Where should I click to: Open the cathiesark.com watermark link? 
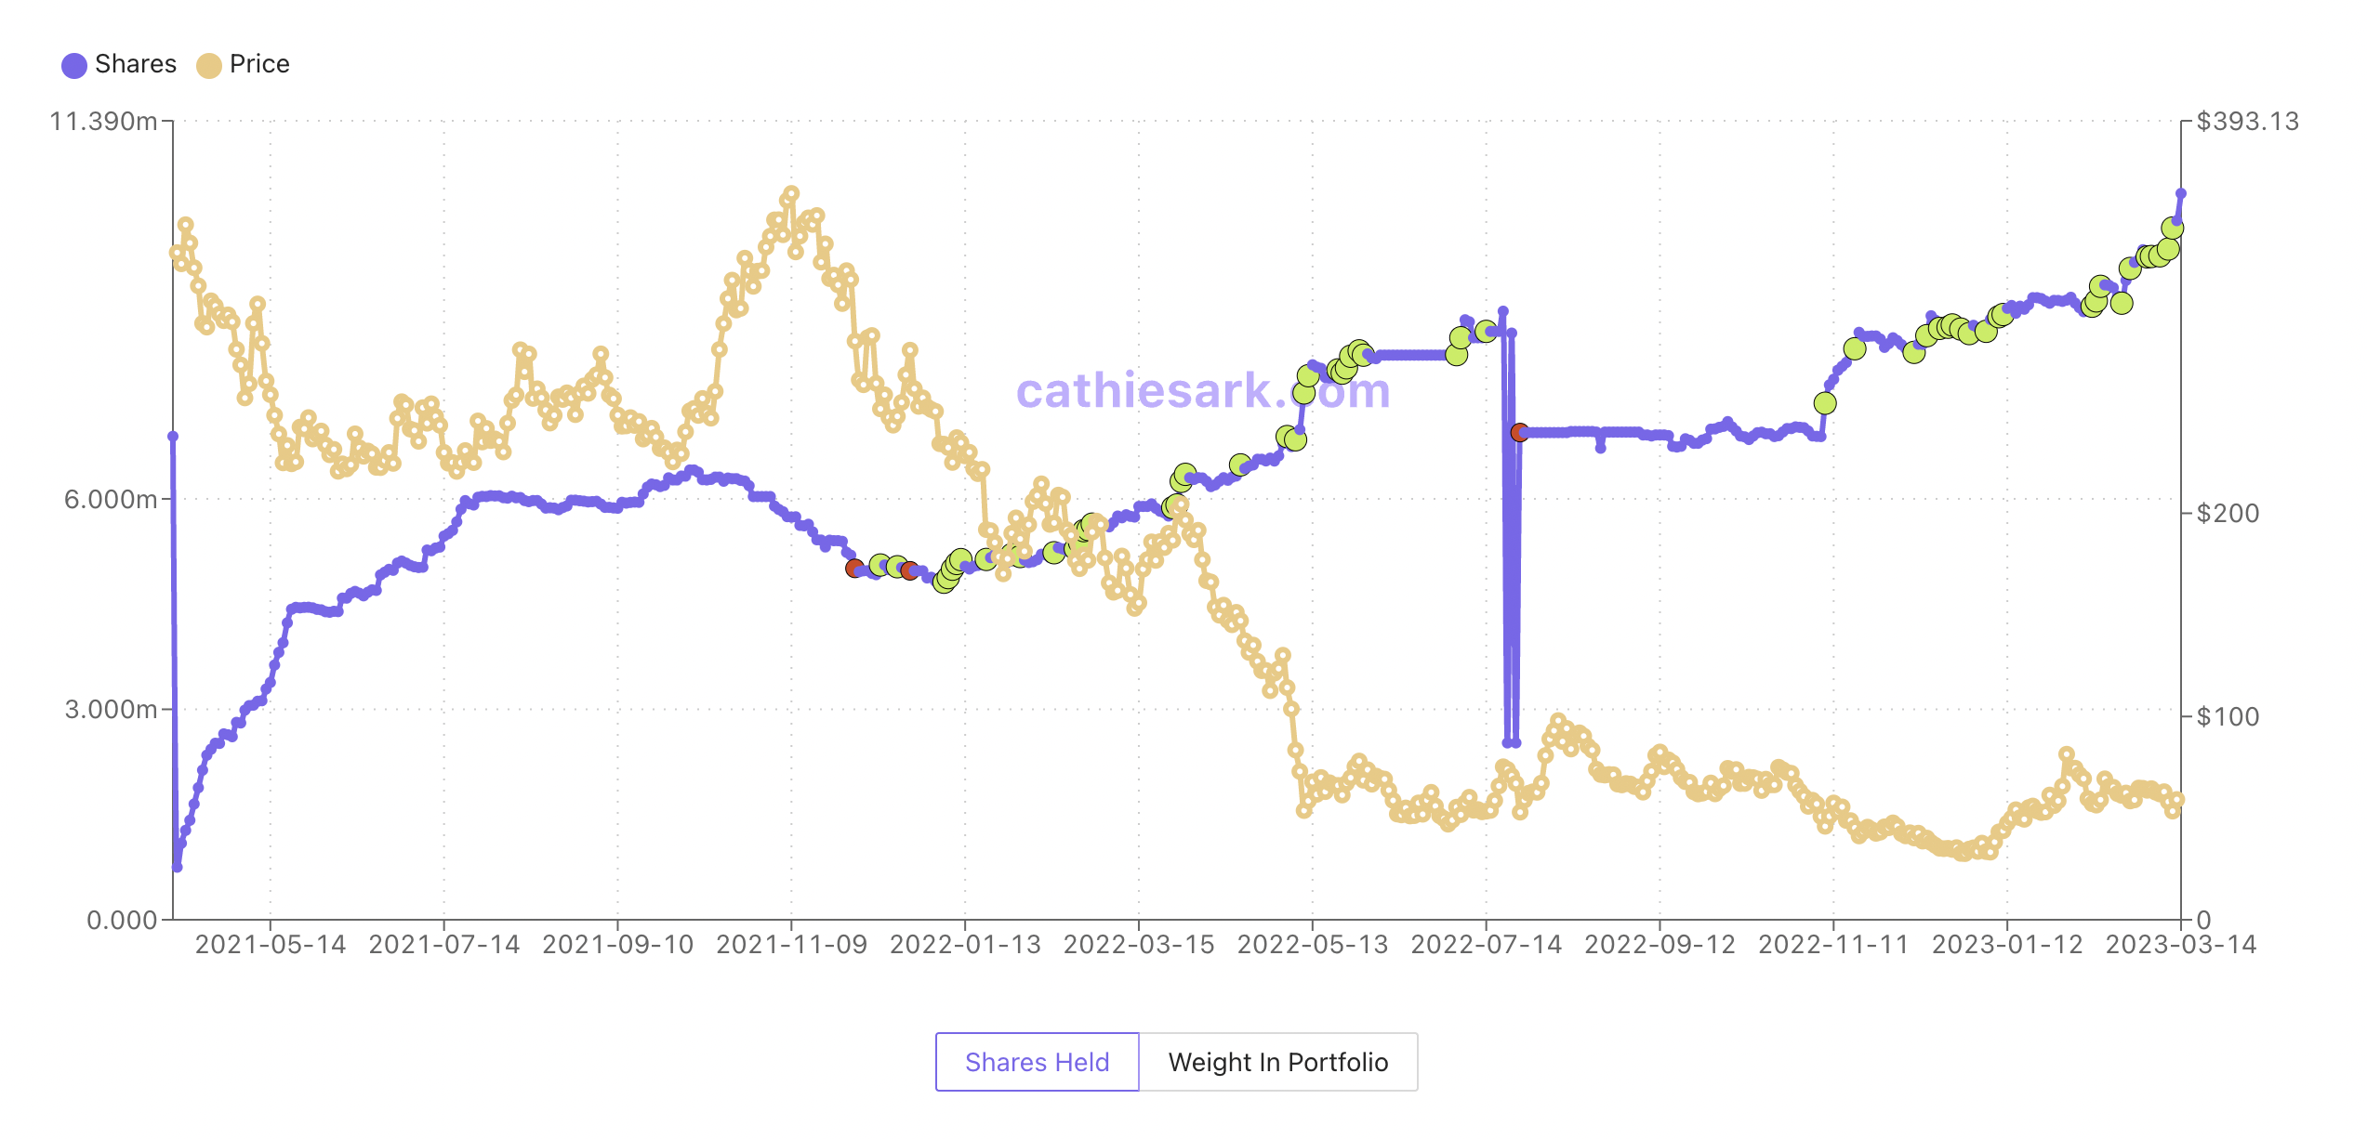1203,391
